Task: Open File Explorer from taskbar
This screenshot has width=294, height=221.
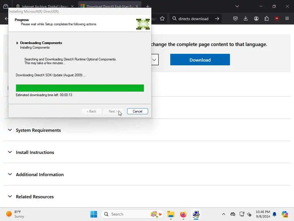Action: coord(171,214)
